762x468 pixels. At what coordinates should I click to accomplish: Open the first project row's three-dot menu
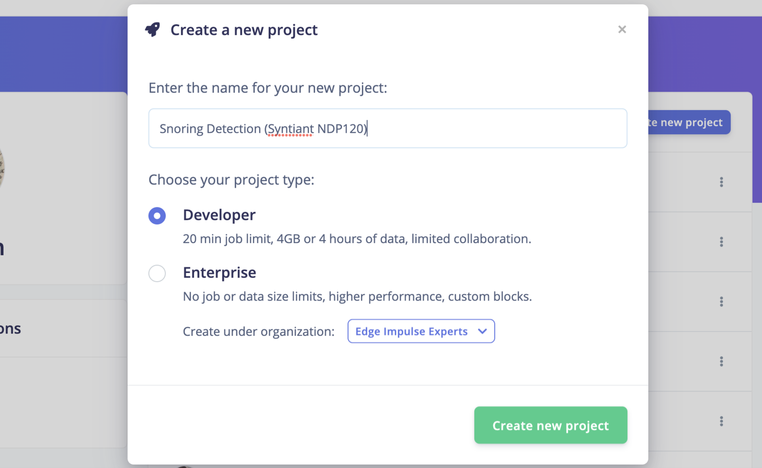coord(722,182)
